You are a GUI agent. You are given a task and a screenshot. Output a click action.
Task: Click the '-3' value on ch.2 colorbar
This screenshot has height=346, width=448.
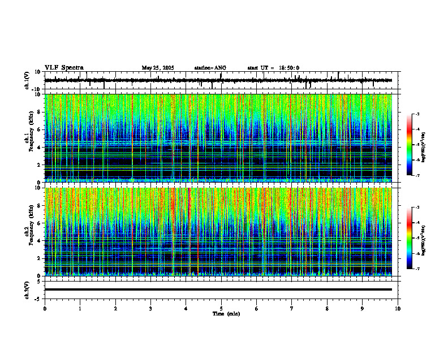click(417, 207)
